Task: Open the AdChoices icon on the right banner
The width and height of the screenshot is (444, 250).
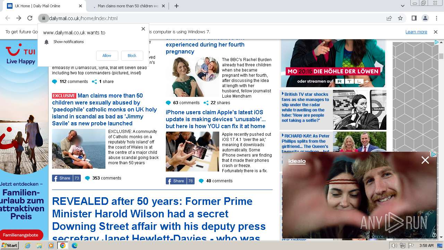Action: [437, 42]
